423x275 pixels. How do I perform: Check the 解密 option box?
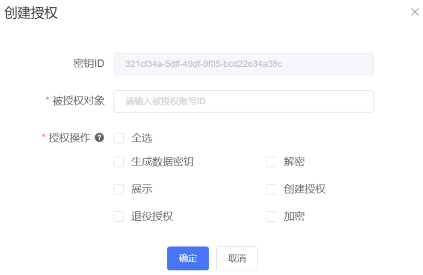click(x=271, y=162)
